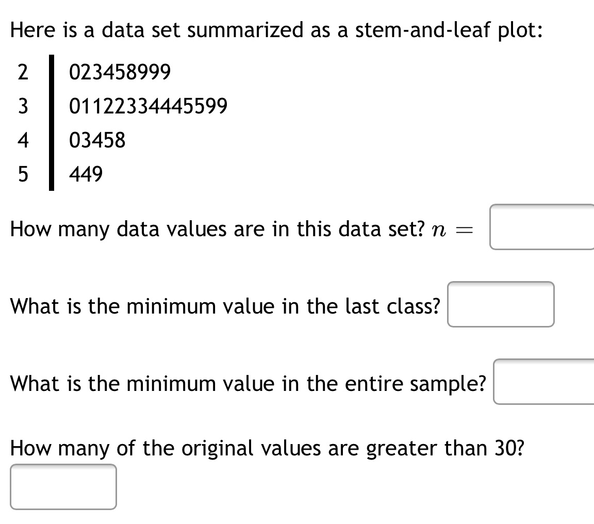The width and height of the screenshot is (594, 524).
Task: Select stem row labeled 3
Action: pyautogui.click(x=23, y=106)
